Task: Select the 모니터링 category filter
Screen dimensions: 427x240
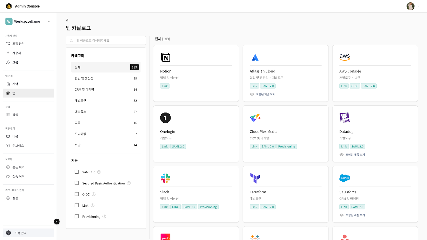Action: 106,134
